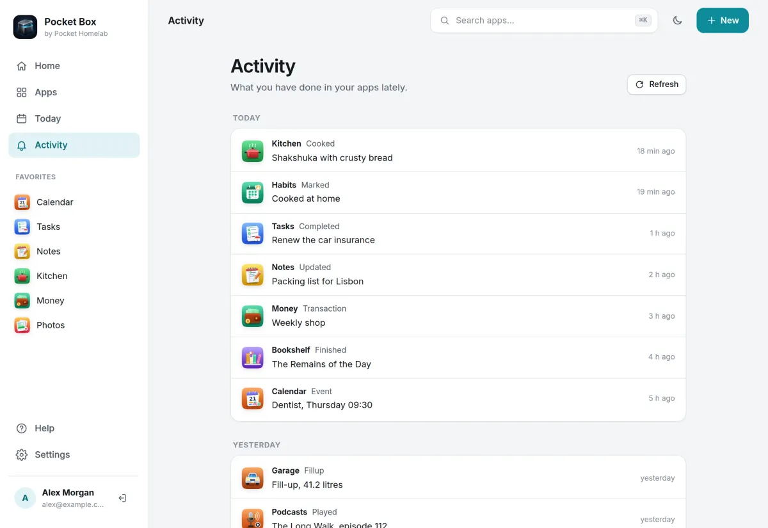Click the Apps grid icon
This screenshot has width=768, height=528.
[x=22, y=92]
